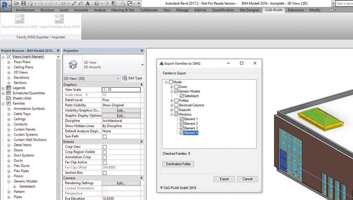Collapse the Windows node in export dialog
The image size is (353, 200).
coord(172,114)
